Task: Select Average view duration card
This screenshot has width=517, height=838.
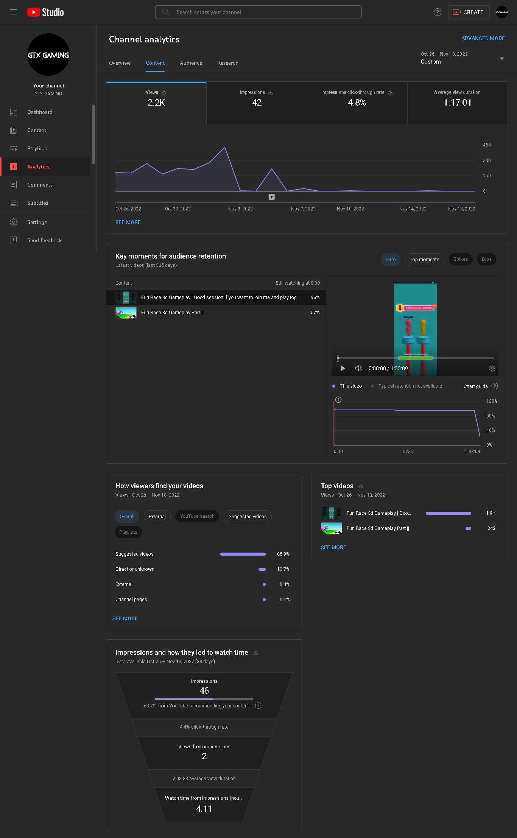Action: click(x=457, y=103)
